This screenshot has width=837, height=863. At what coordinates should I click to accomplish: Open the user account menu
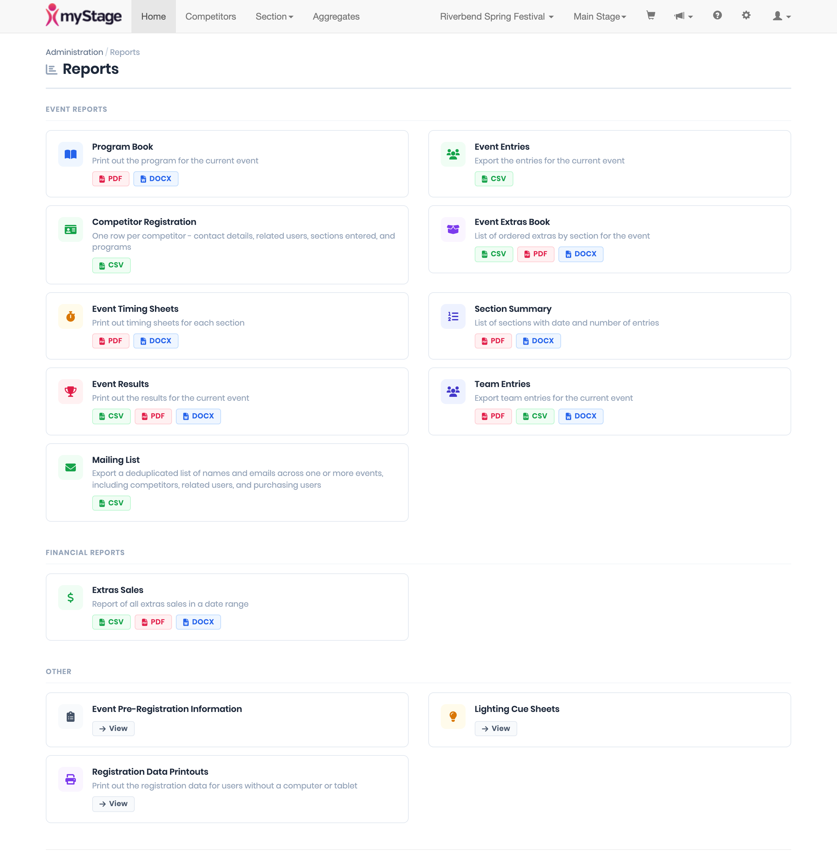point(782,16)
